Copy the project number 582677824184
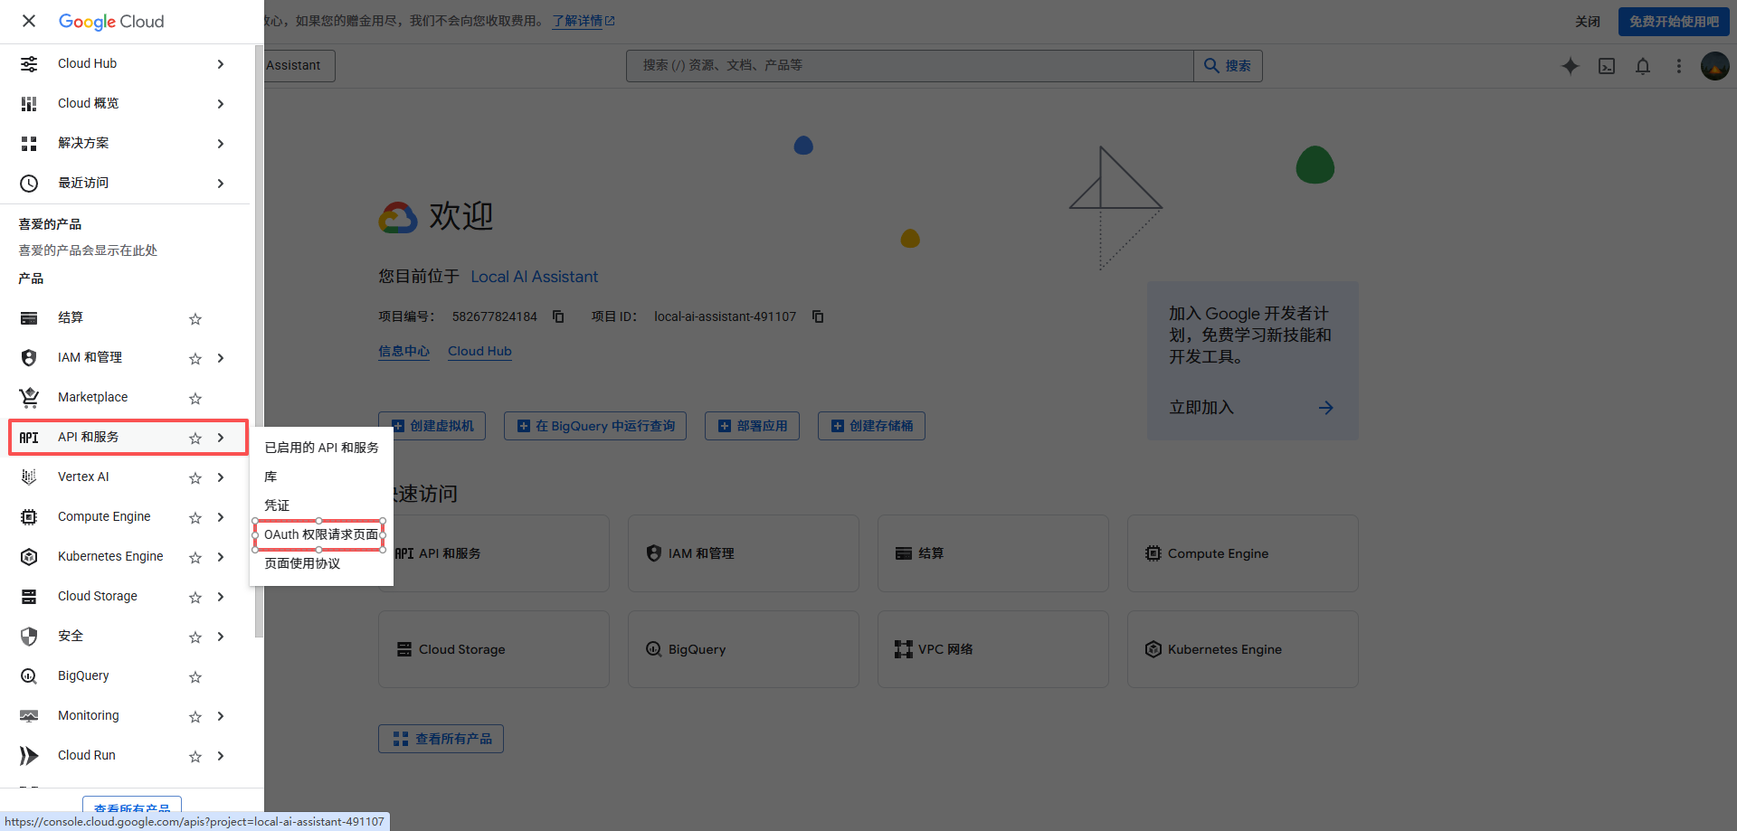 coord(558,316)
